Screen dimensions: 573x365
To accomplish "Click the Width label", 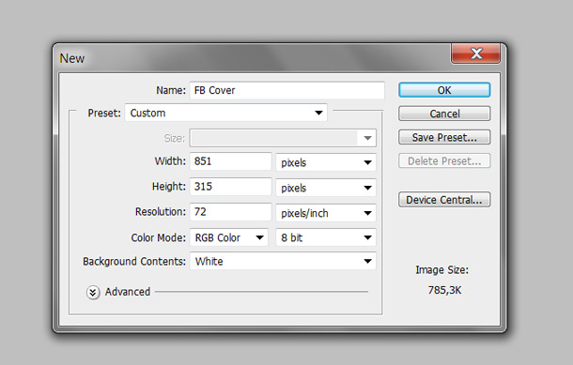I will (170, 161).
